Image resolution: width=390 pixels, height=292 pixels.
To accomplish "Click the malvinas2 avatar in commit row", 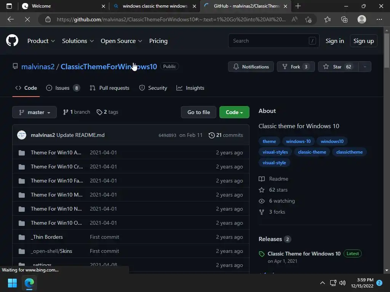I will (x=22, y=135).
